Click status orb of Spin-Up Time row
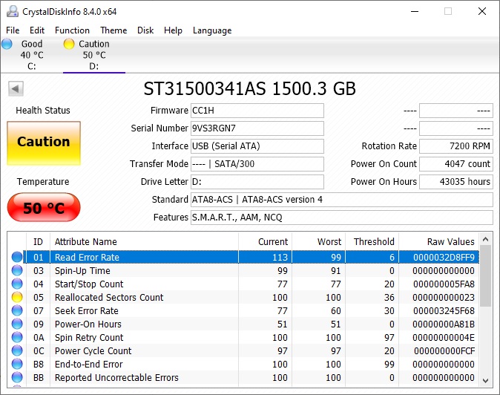Image resolution: width=500 pixels, height=395 pixels. pos(17,270)
